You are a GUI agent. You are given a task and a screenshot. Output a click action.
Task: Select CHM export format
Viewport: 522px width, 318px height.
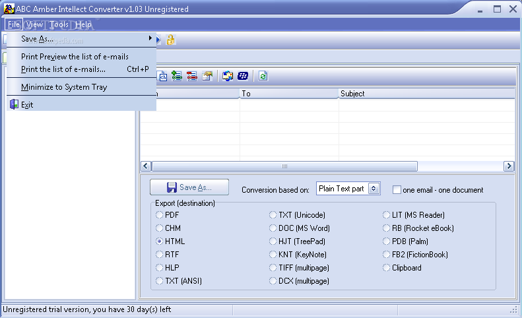[x=160, y=228]
